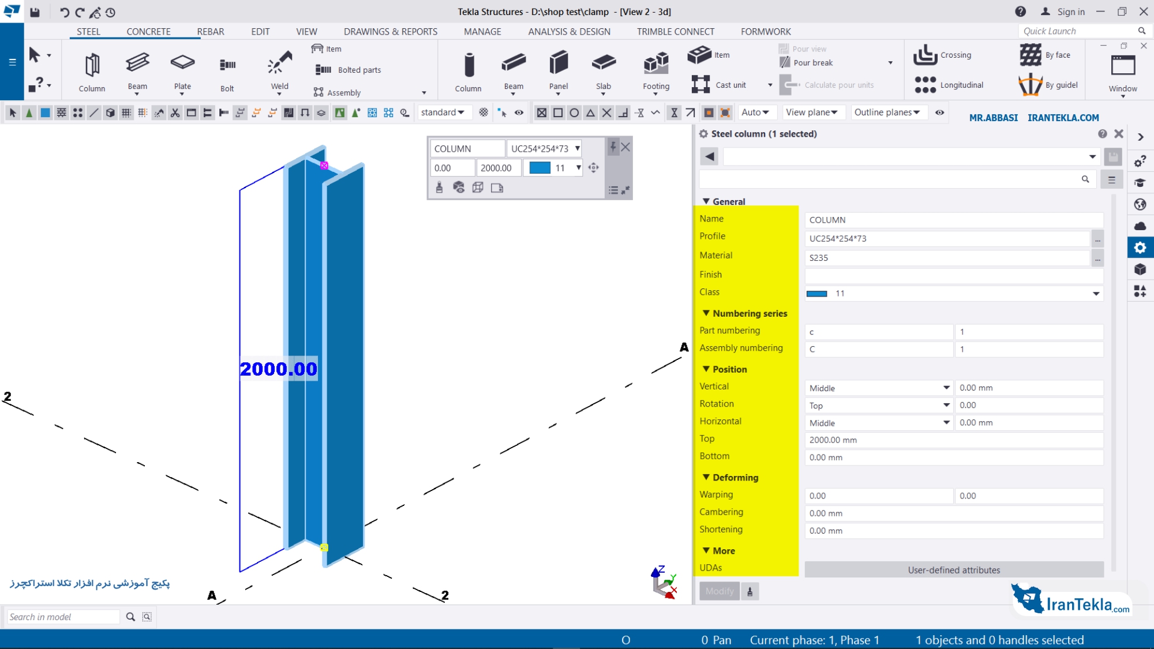
Task: Open the Tekla file menu hamburger
Action: [12, 62]
